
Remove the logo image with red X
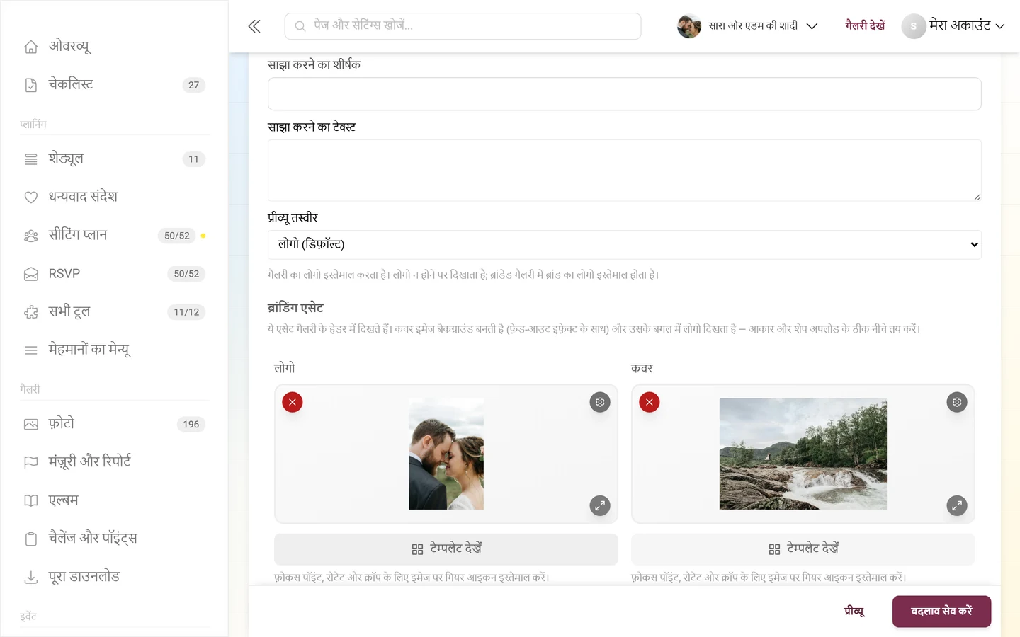(293, 402)
